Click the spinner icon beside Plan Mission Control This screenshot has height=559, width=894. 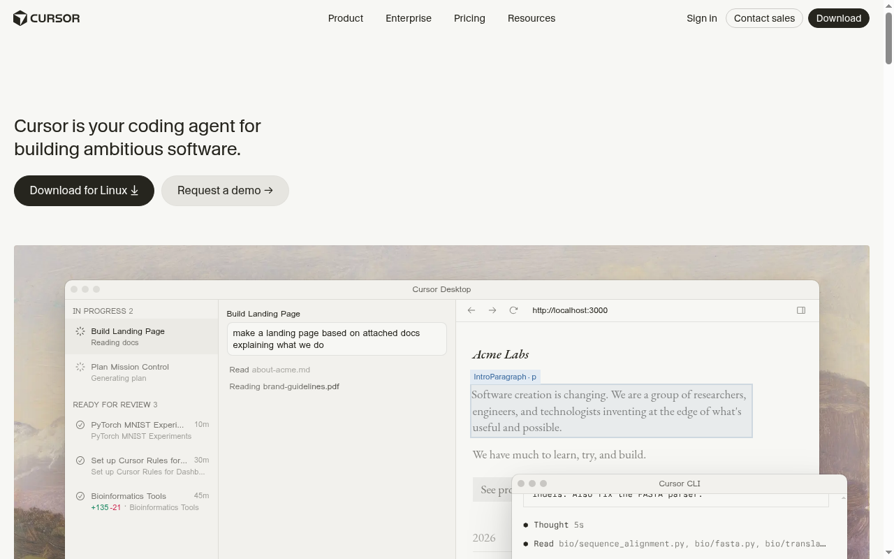pos(80,367)
